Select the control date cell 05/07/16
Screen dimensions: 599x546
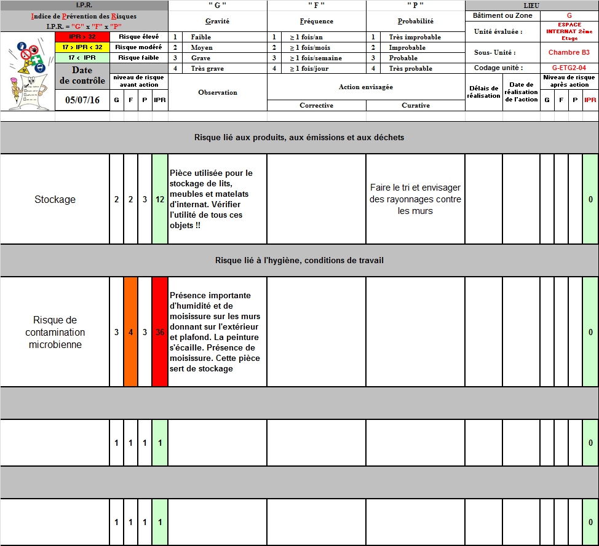pyautogui.click(x=82, y=100)
